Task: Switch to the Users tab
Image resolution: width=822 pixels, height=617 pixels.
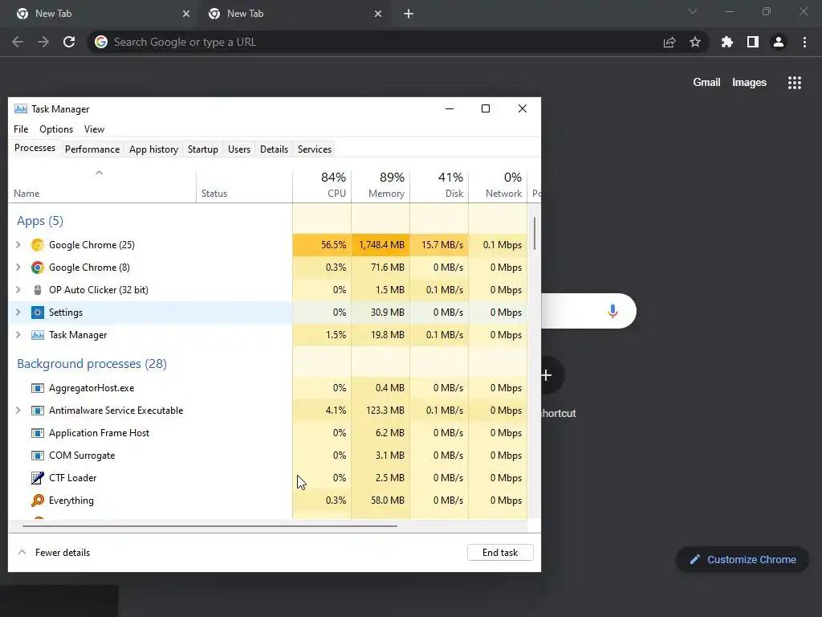Action: pos(239,149)
